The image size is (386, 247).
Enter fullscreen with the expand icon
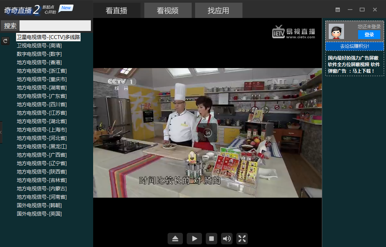242,239
